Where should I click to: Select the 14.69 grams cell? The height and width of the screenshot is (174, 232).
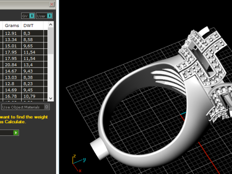point(12,90)
